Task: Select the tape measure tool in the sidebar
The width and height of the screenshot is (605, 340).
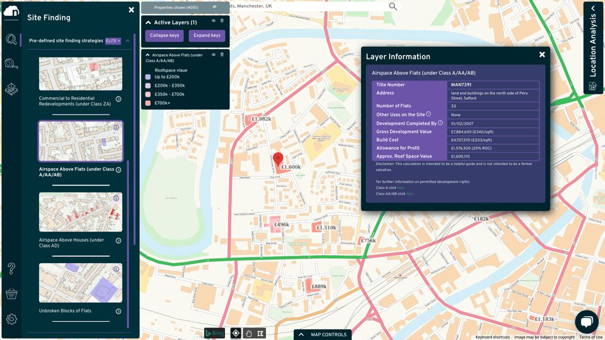Action: [11, 64]
